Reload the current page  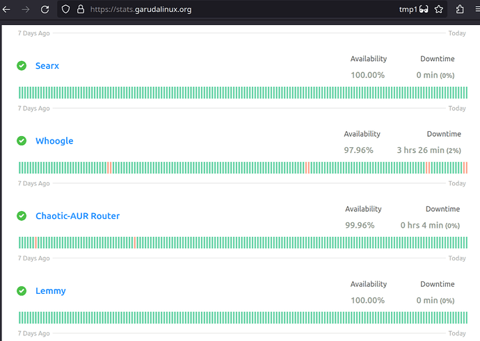(x=45, y=10)
